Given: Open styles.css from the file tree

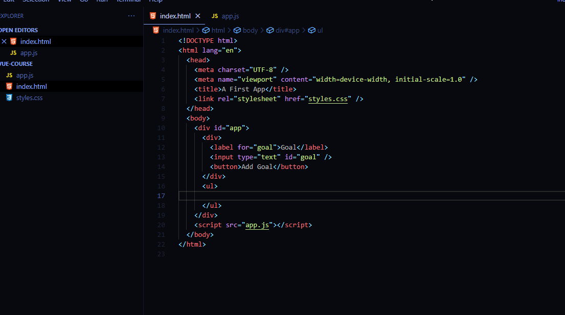Looking at the screenshot, I should tap(29, 98).
